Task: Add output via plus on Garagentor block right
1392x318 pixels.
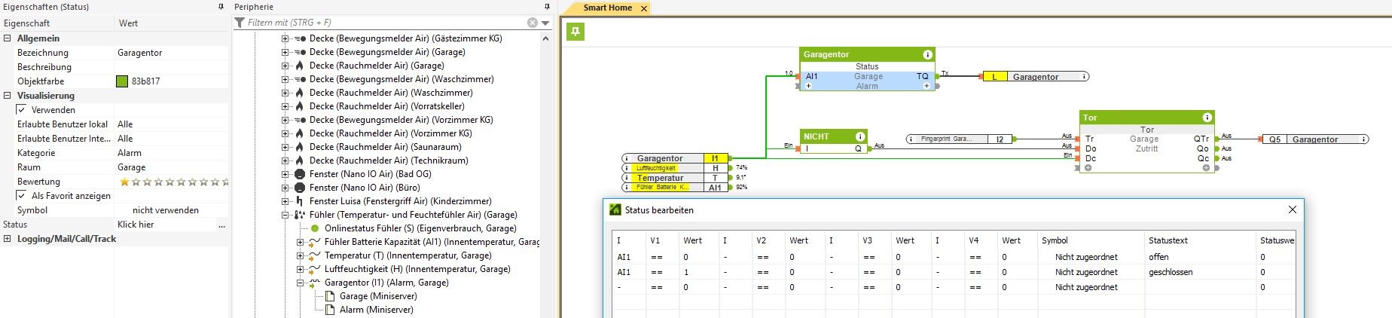Action: point(926,86)
